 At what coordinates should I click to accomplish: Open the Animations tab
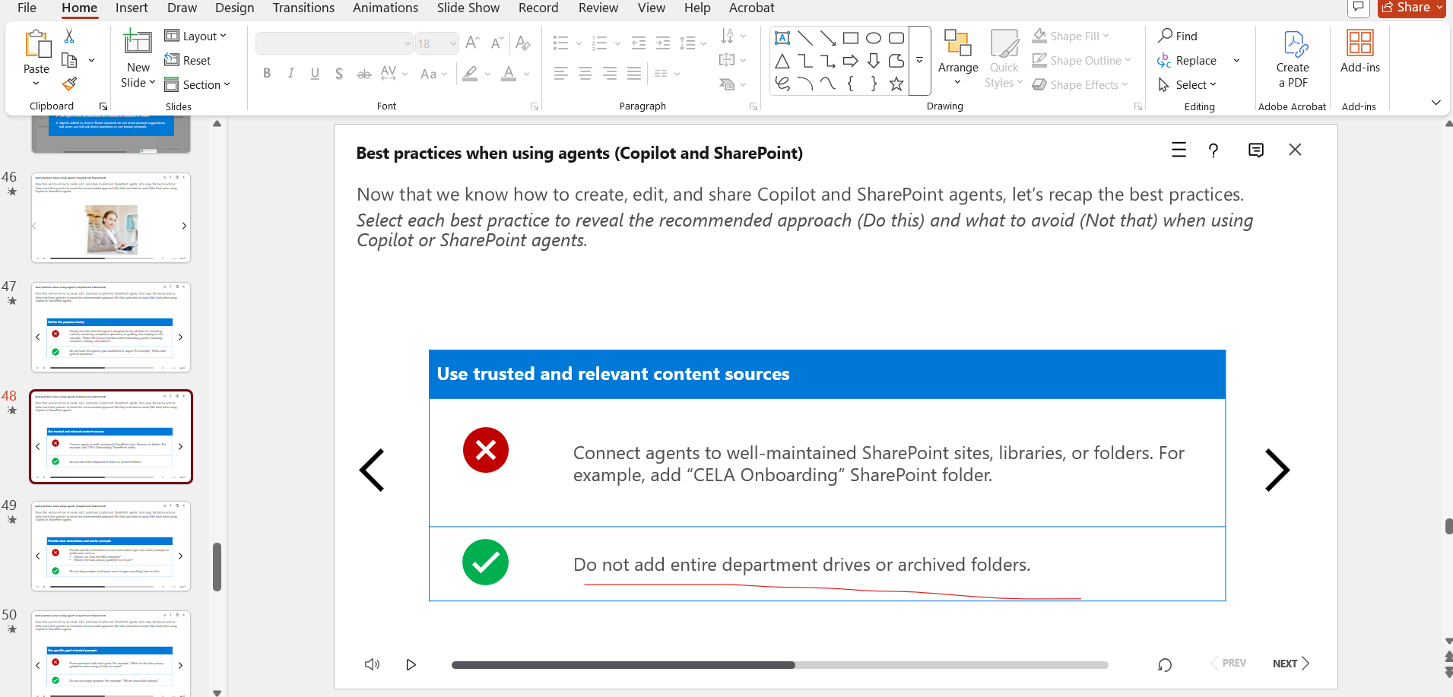pos(385,8)
